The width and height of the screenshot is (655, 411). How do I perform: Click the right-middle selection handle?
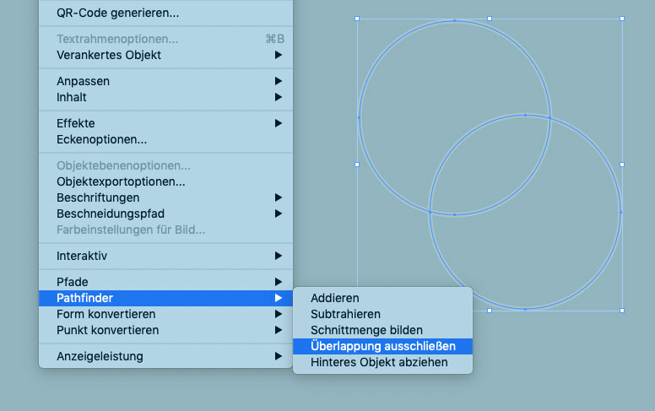[x=622, y=165]
